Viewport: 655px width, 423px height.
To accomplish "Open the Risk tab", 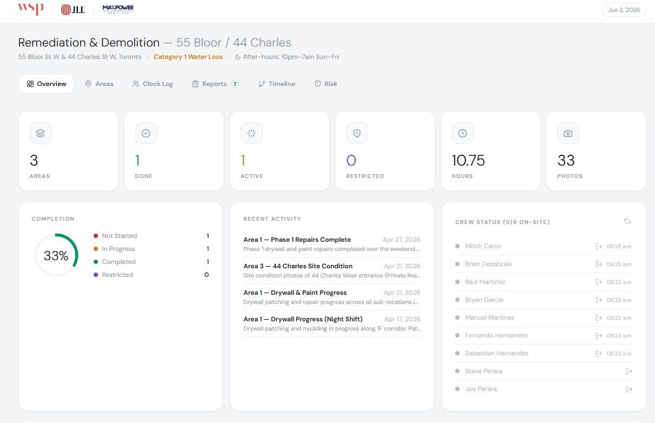I will 326,84.
